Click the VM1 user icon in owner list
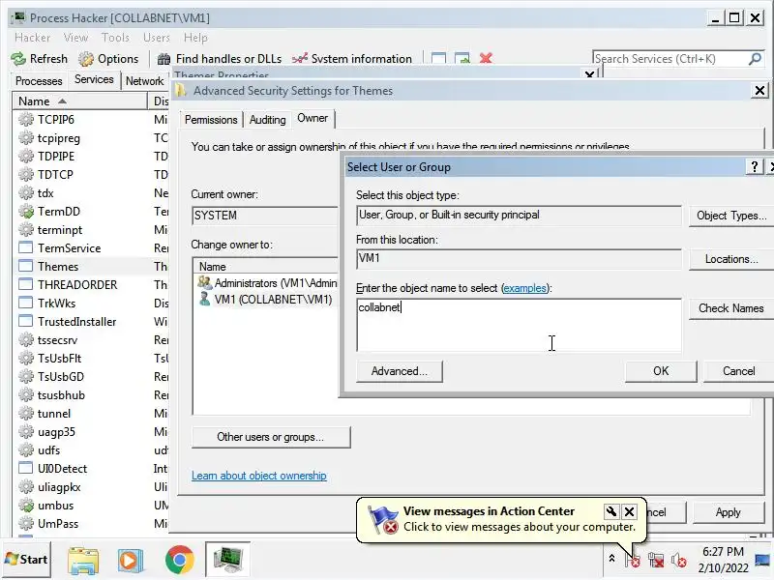The width and height of the screenshot is (774, 580). click(204, 299)
